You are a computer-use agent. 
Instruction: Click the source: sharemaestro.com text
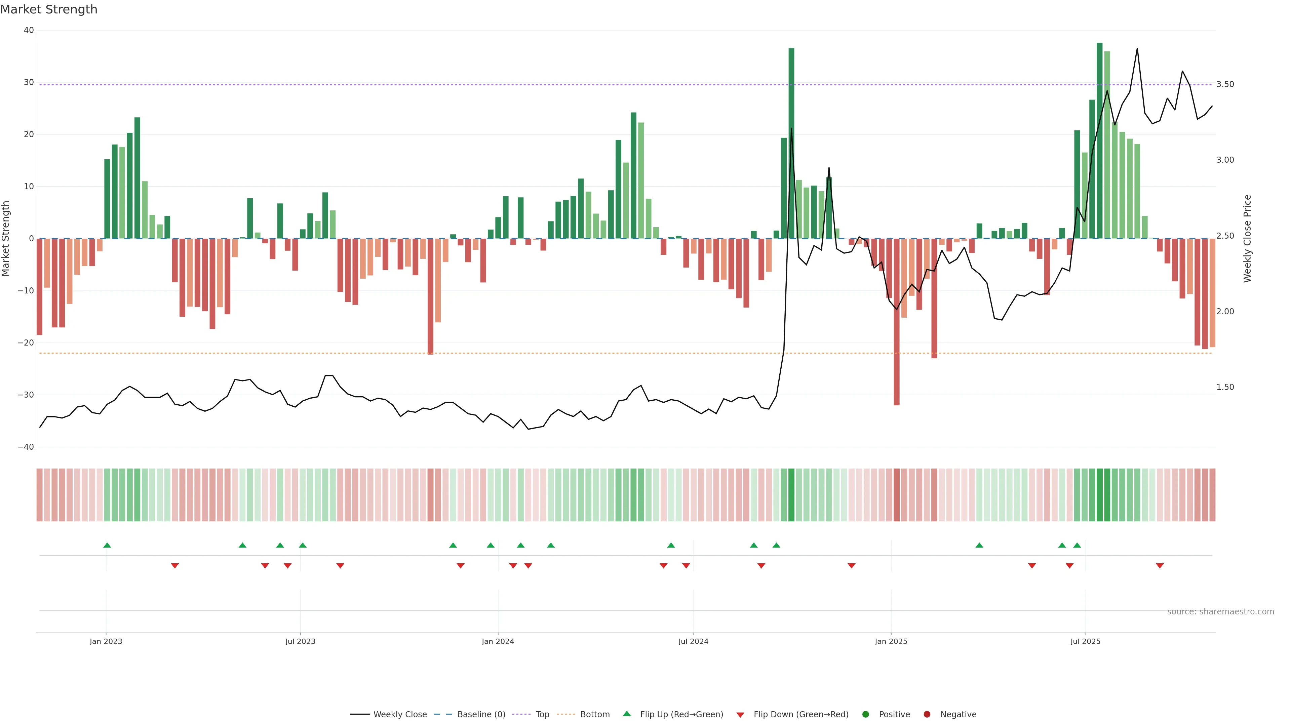(1220, 611)
